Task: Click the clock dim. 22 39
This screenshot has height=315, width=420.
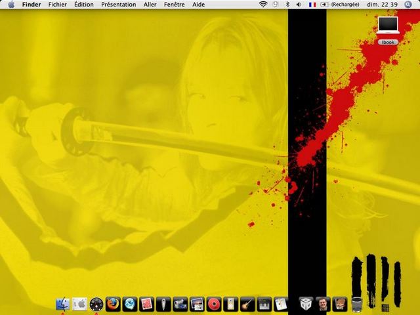Action: [382, 5]
